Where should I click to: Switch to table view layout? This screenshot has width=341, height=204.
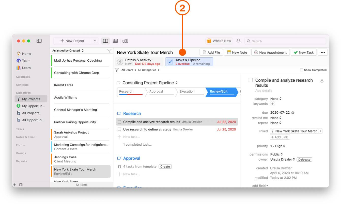click(115, 41)
